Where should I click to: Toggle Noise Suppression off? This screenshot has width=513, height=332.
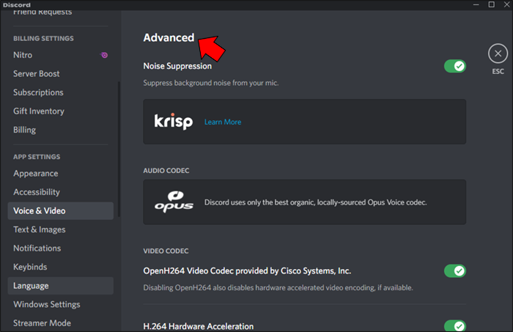tap(454, 66)
